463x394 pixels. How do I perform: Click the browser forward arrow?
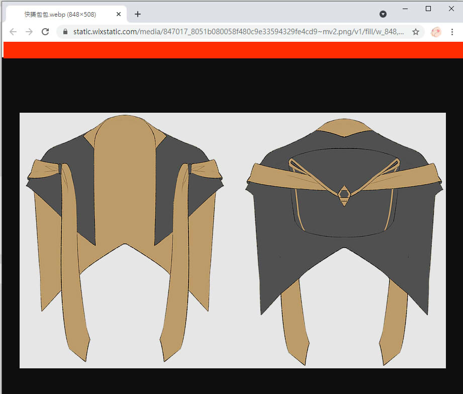29,32
